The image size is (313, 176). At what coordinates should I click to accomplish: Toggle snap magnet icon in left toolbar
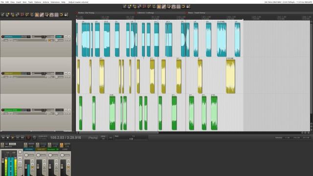point(61,15)
